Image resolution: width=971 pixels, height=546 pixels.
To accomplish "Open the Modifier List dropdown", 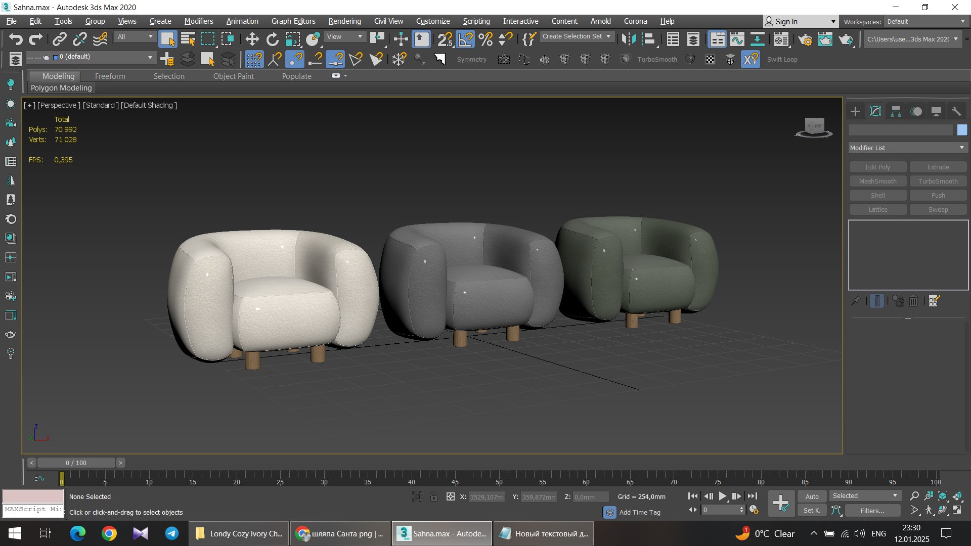I will (908, 148).
